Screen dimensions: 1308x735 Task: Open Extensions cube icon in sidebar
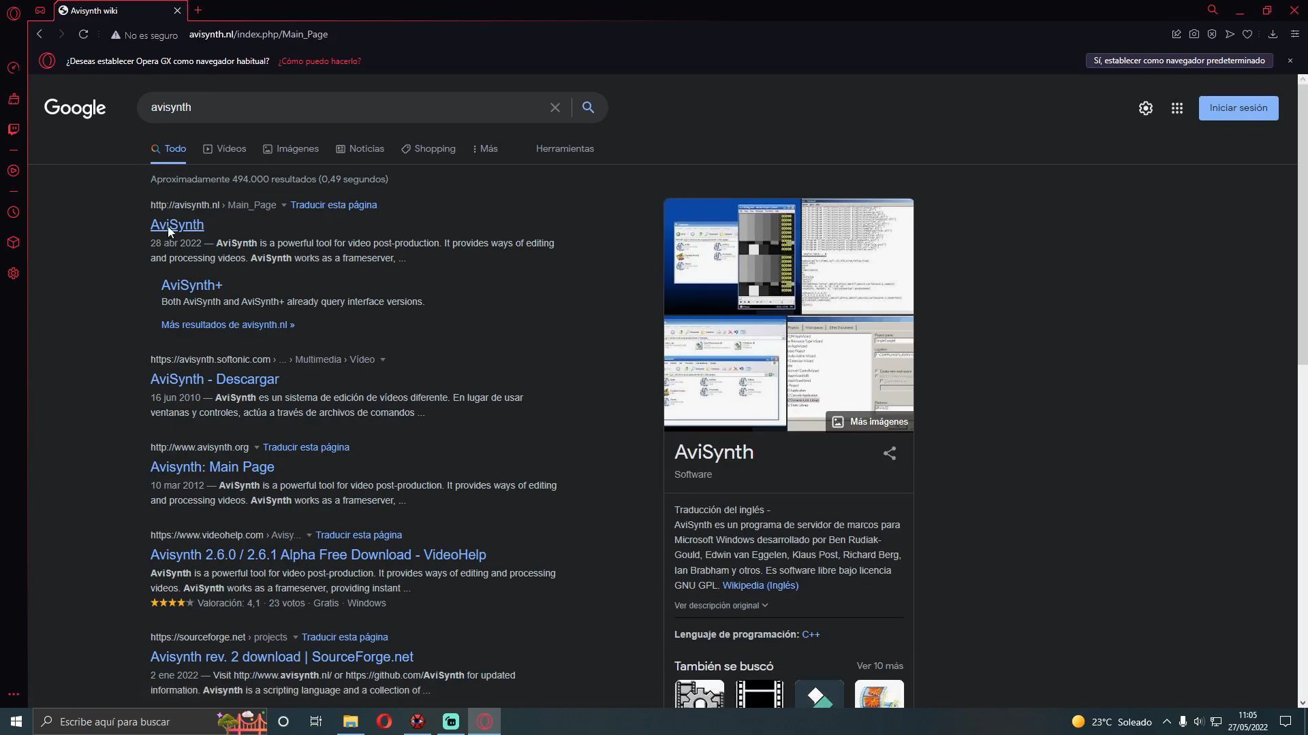[x=13, y=243]
